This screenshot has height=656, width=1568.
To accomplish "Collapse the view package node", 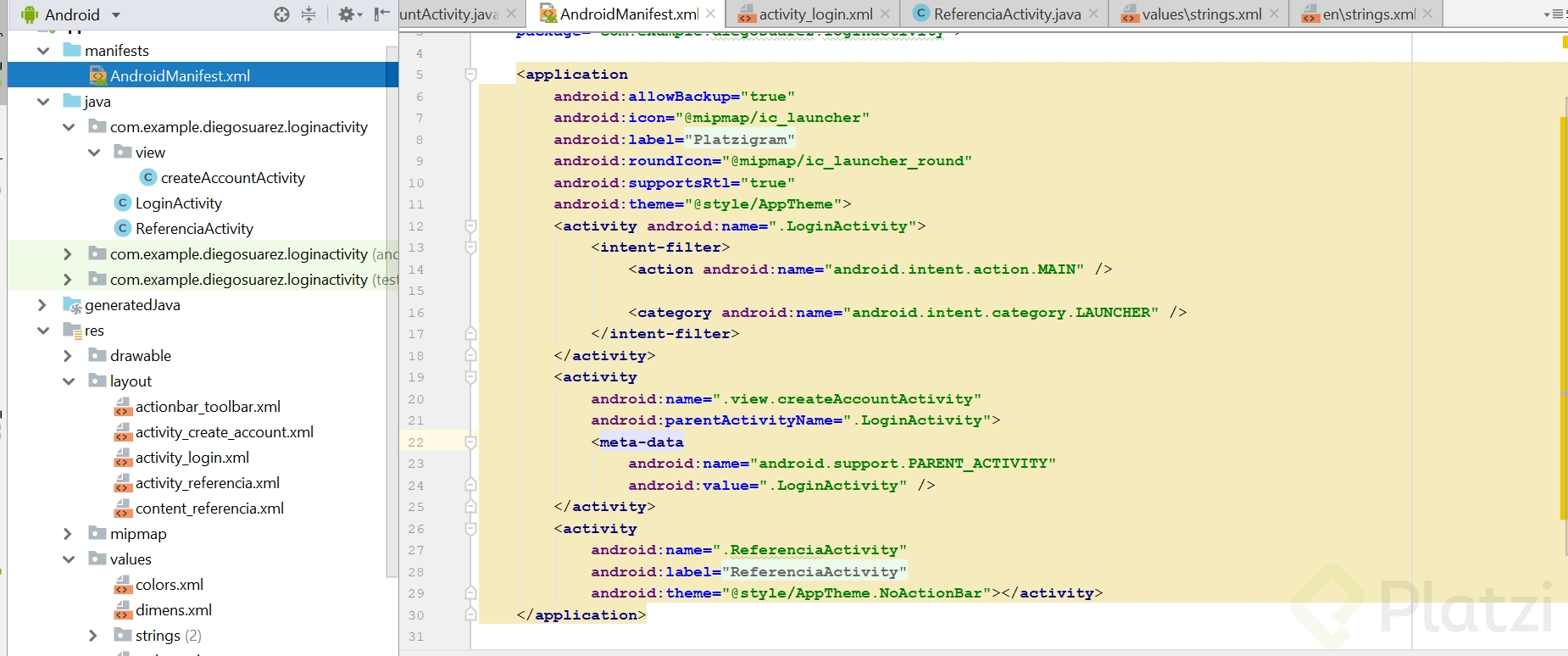I will tap(94, 153).
